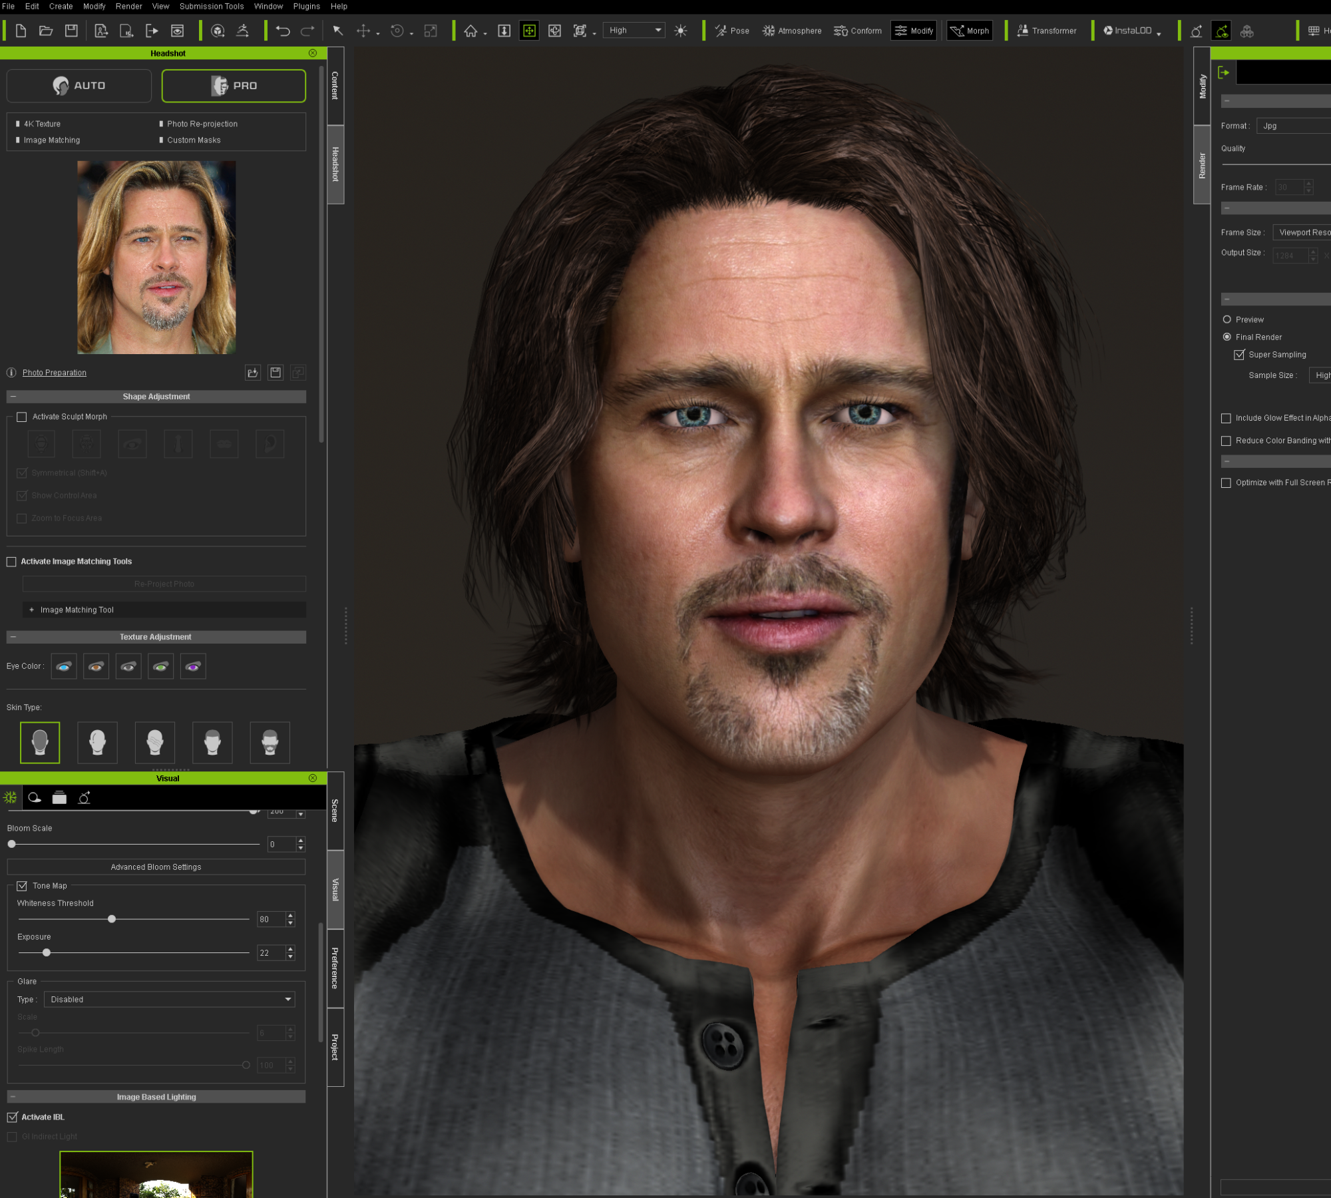Screen dimensions: 1331x1198
Task: Click the Export icon in toolbar
Action: point(152,31)
